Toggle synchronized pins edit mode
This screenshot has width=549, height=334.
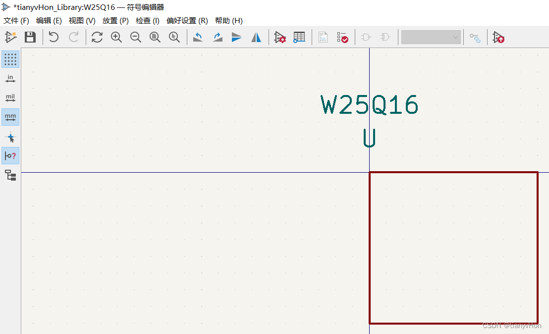click(x=475, y=38)
